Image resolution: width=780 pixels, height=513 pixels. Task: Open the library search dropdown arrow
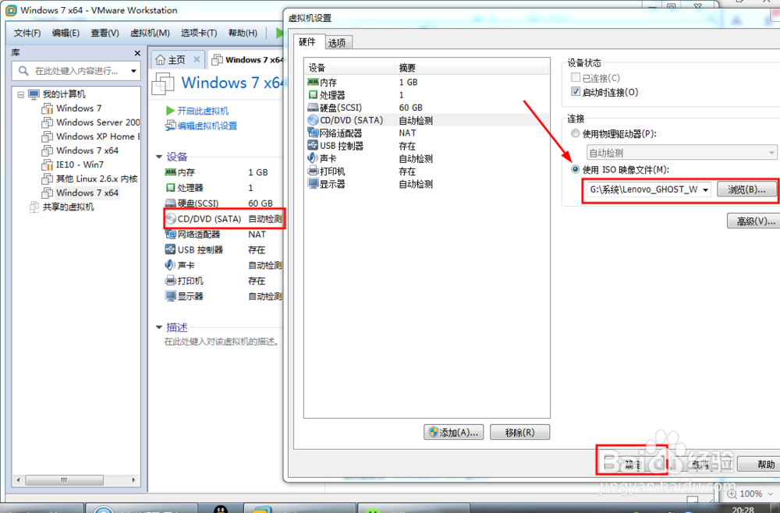tap(133, 71)
